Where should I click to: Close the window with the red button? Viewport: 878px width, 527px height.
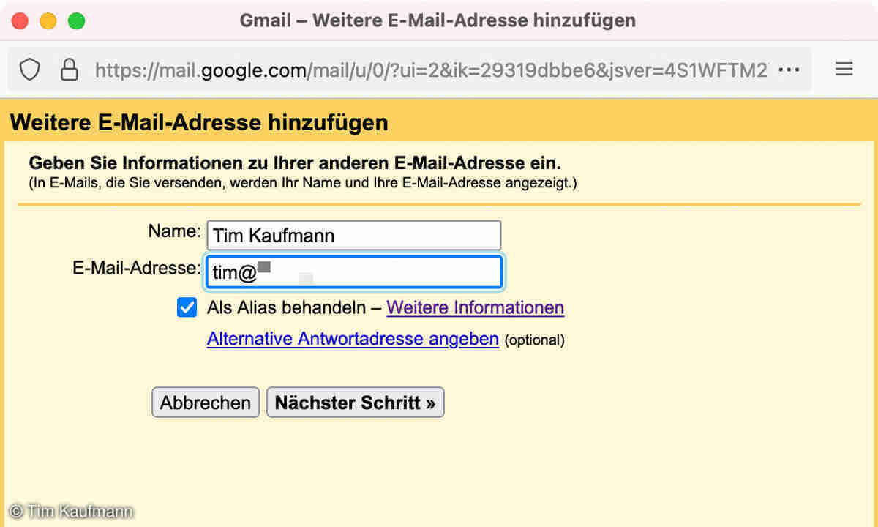20,21
